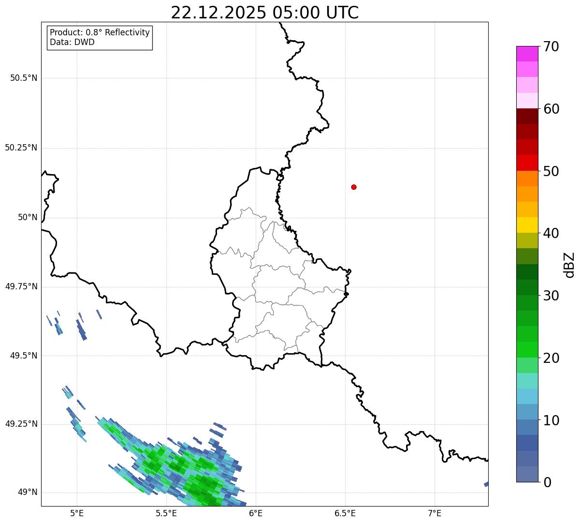Click the 50.5°N latitude label
Screen dimensions: 581x523
pos(24,78)
